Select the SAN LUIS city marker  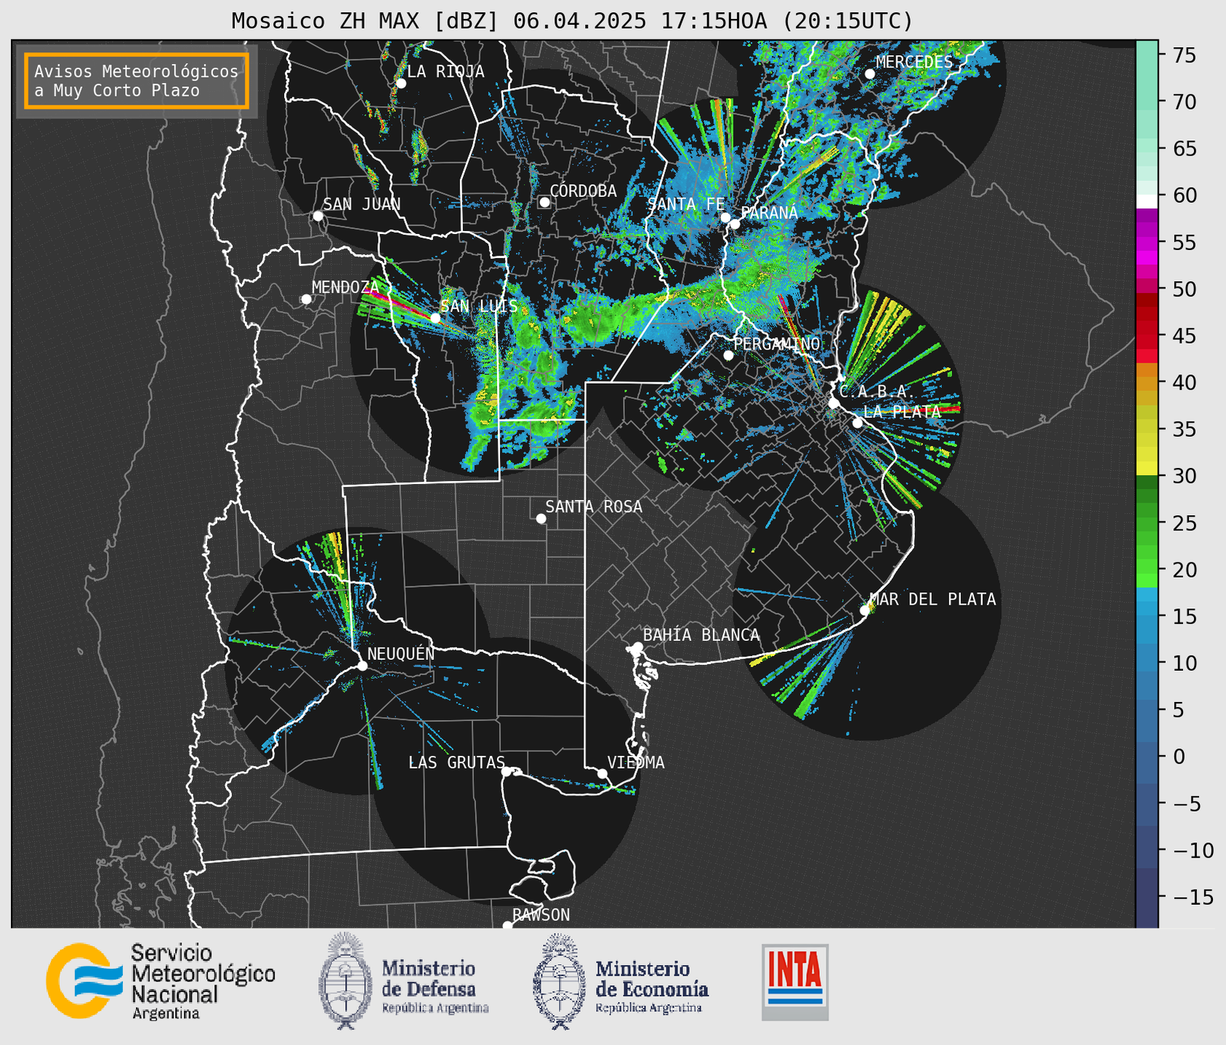(x=435, y=318)
